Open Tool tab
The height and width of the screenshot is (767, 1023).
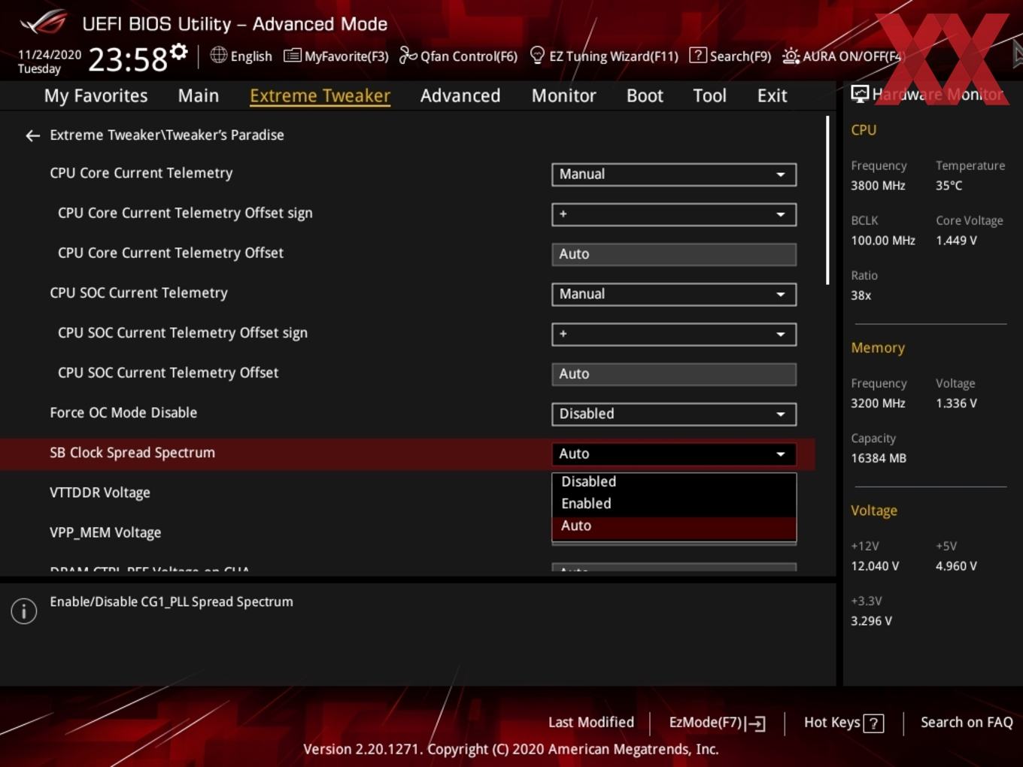(709, 95)
